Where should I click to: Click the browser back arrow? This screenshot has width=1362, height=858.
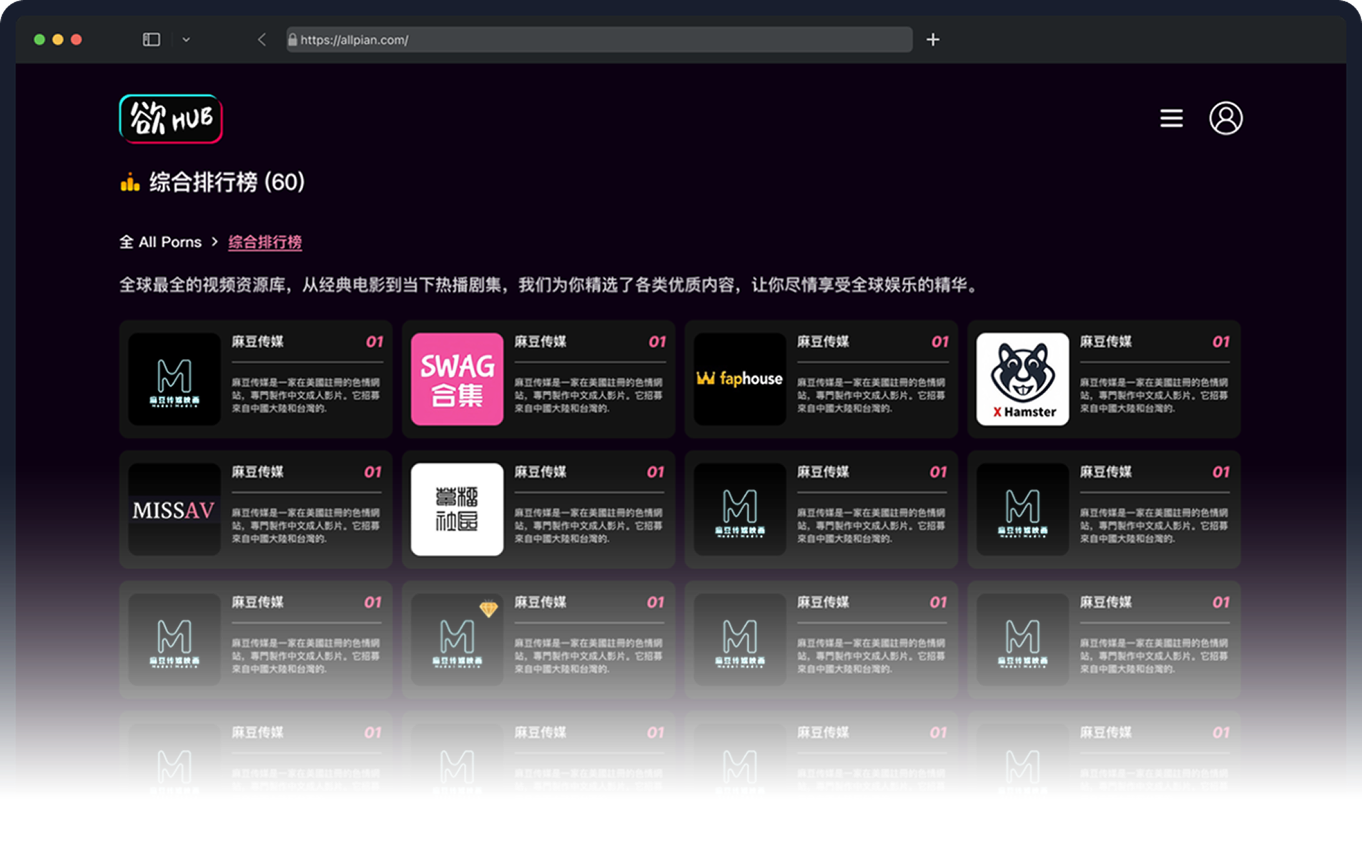point(262,40)
